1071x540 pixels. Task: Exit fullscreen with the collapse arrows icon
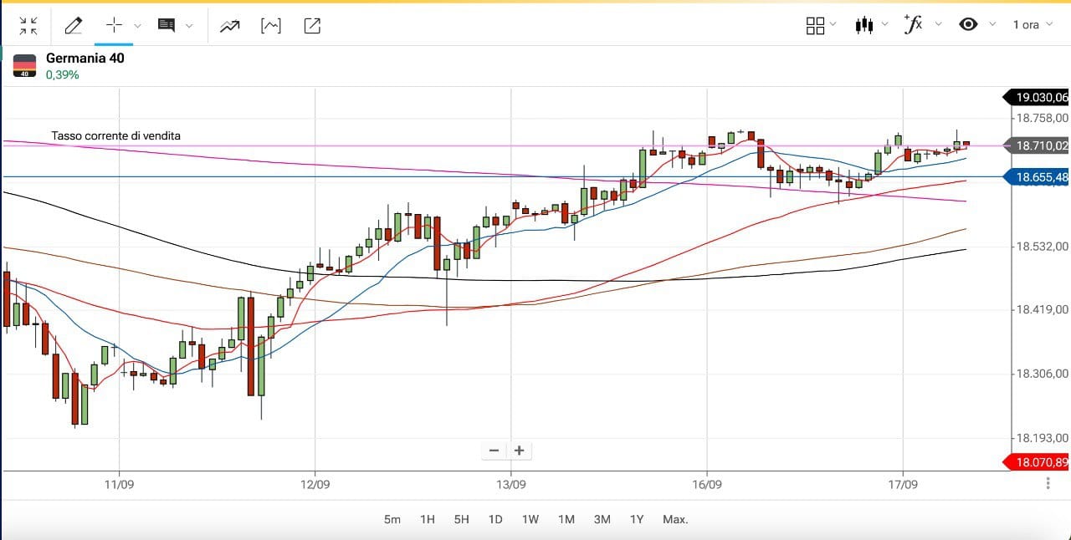coord(28,26)
